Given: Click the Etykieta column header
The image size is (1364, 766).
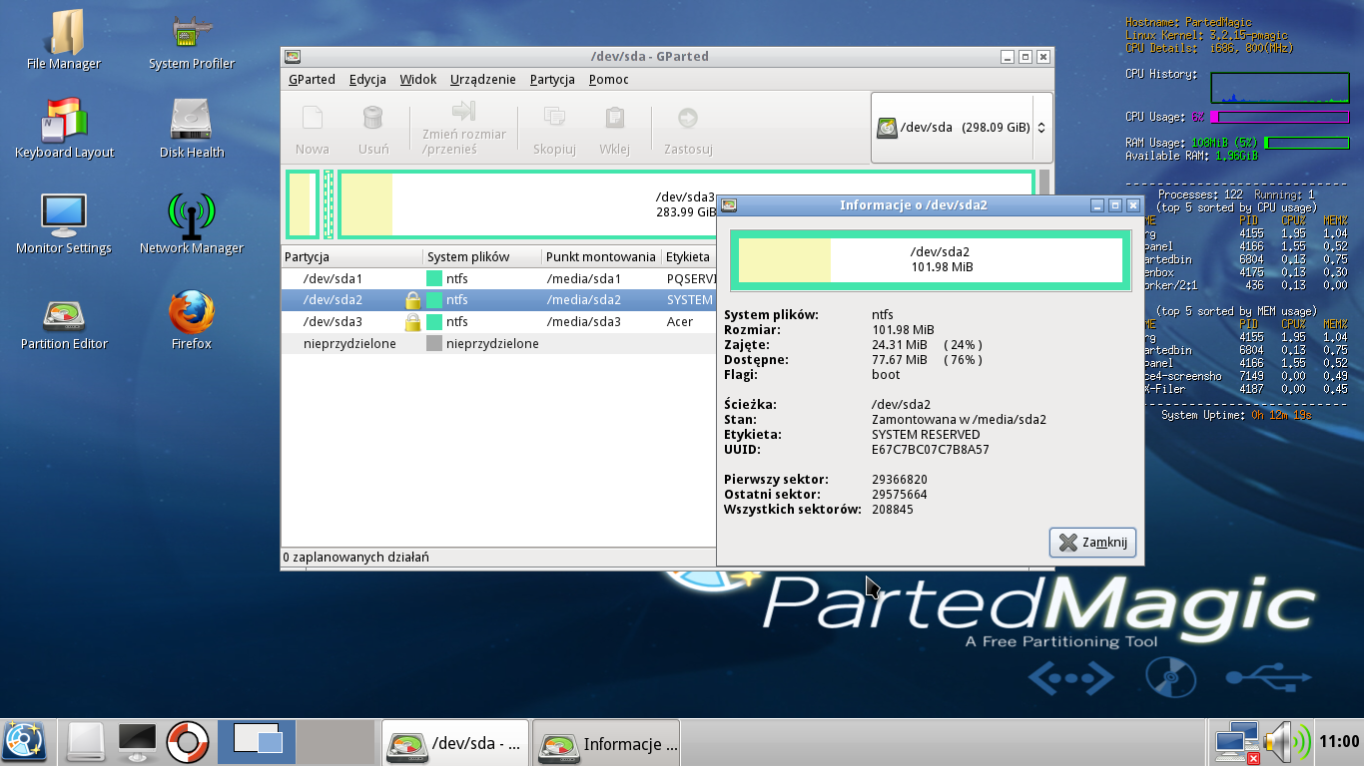Looking at the screenshot, I should point(689,257).
